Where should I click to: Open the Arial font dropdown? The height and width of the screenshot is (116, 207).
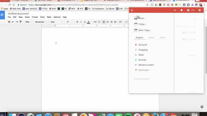(x=56, y=22)
